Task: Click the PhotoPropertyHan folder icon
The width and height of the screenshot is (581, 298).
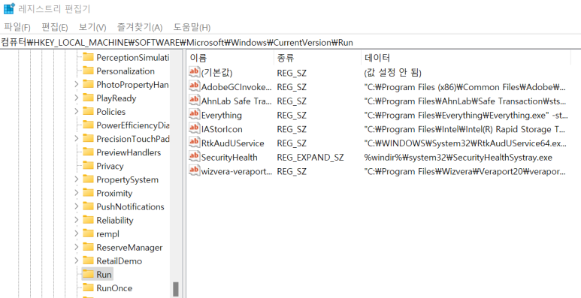Action: [88, 84]
